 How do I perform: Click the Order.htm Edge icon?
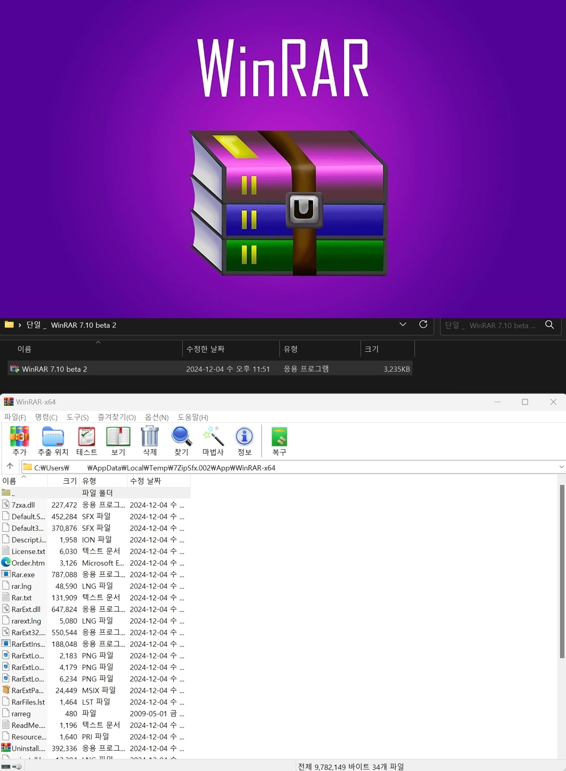pyautogui.click(x=6, y=563)
